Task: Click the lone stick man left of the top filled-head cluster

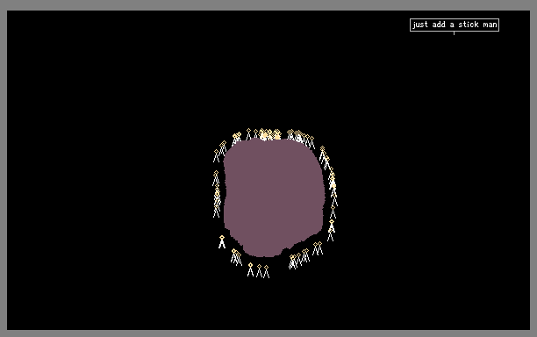Action: pos(248,134)
